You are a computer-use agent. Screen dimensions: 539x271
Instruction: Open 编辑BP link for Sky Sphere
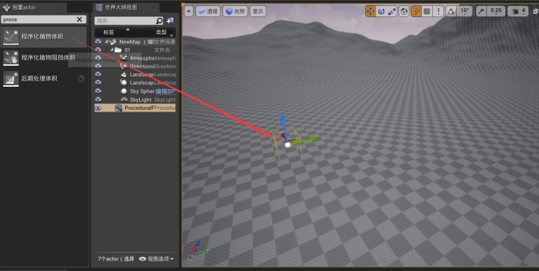(x=165, y=91)
